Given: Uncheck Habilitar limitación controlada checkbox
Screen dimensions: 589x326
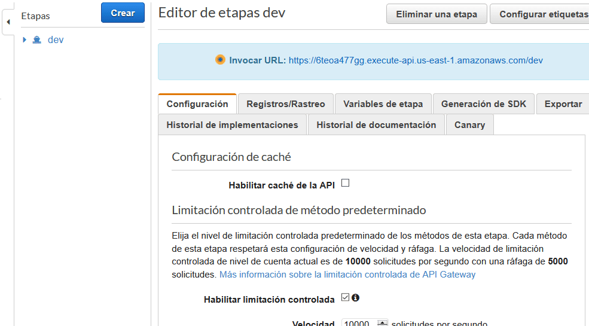Looking at the screenshot, I should point(345,297).
